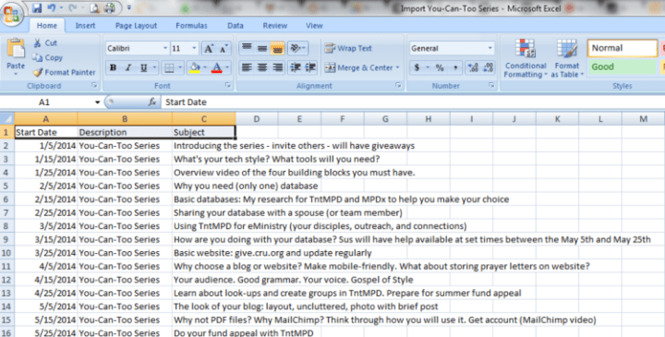Image resolution: width=665 pixels, height=337 pixels.
Task: Decrease decimal places
Action: (x=489, y=67)
